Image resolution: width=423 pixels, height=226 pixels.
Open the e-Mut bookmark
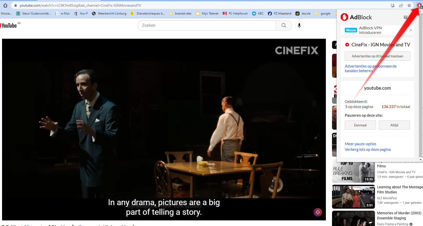point(62,14)
